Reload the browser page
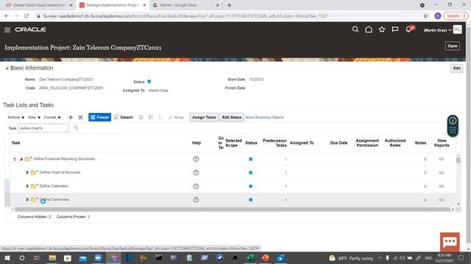 pos(26,16)
